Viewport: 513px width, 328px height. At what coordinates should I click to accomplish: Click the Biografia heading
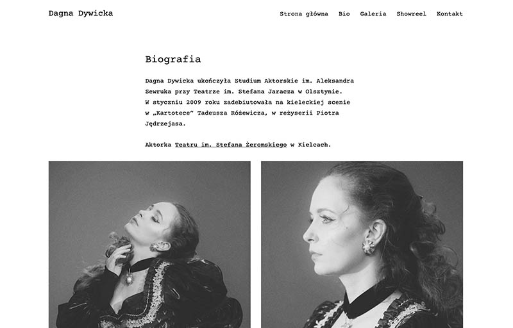click(x=172, y=59)
